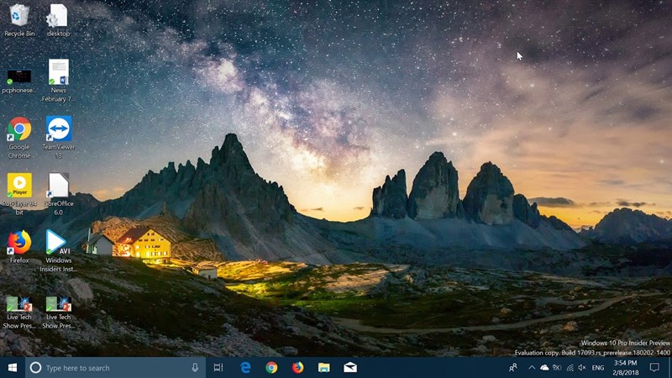Click the muted volume speaker icon
The height and width of the screenshot is (378, 672).
pos(582,368)
